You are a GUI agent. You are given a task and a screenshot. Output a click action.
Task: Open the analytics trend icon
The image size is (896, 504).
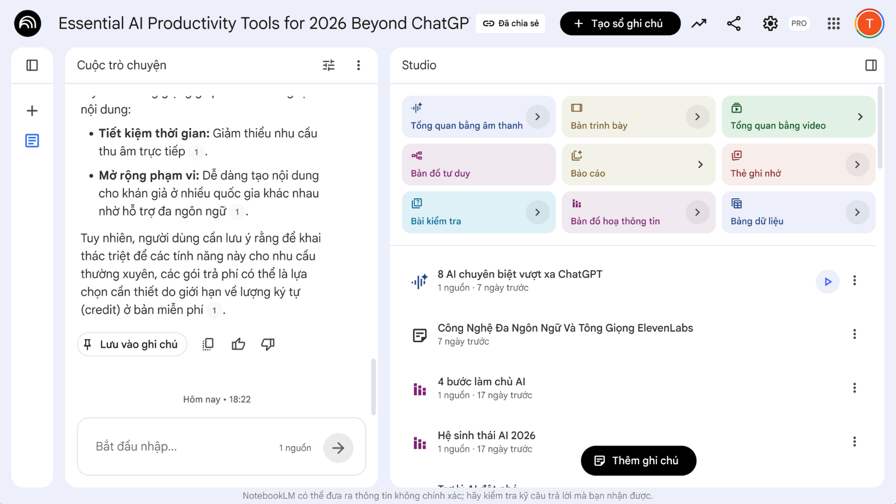(x=698, y=24)
